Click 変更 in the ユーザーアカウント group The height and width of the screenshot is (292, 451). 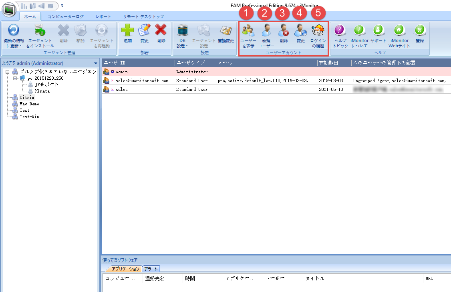(300, 30)
